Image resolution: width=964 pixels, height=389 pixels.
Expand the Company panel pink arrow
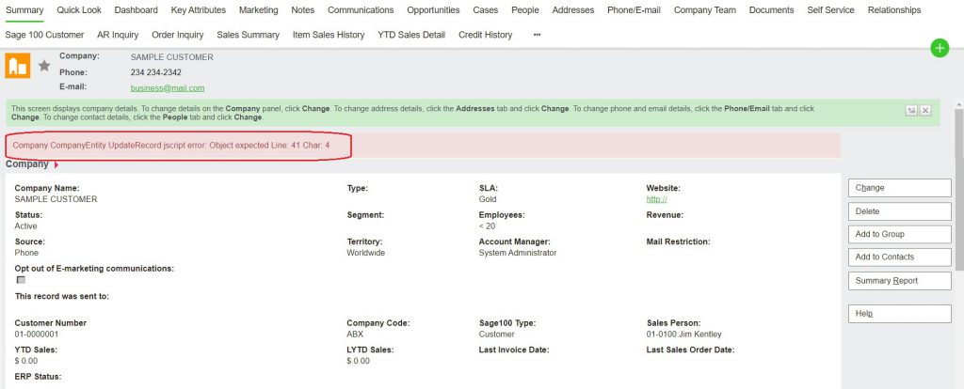tap(56, 164)
